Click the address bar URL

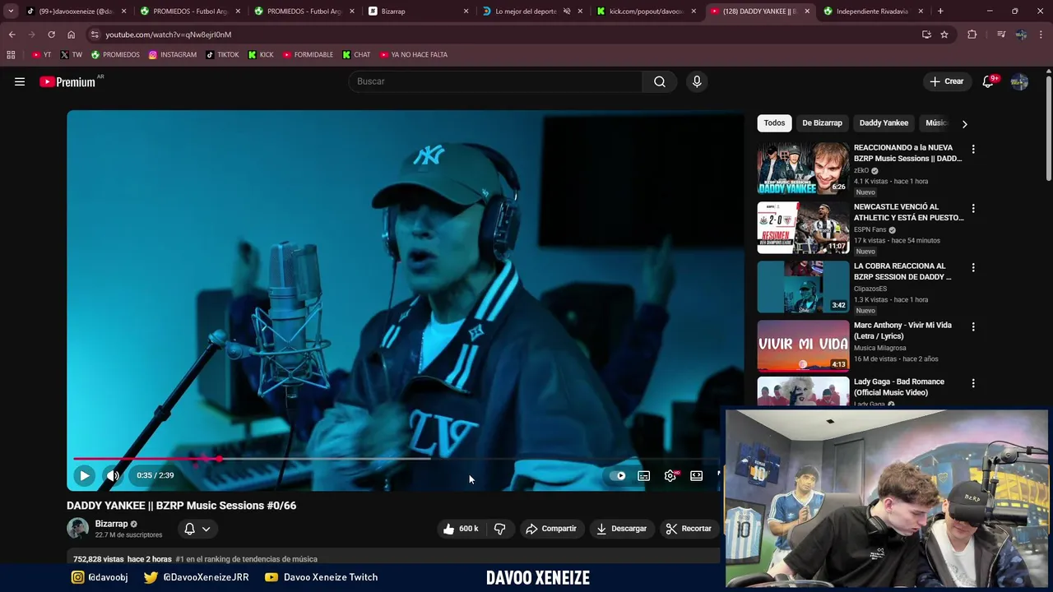point(169,35)
